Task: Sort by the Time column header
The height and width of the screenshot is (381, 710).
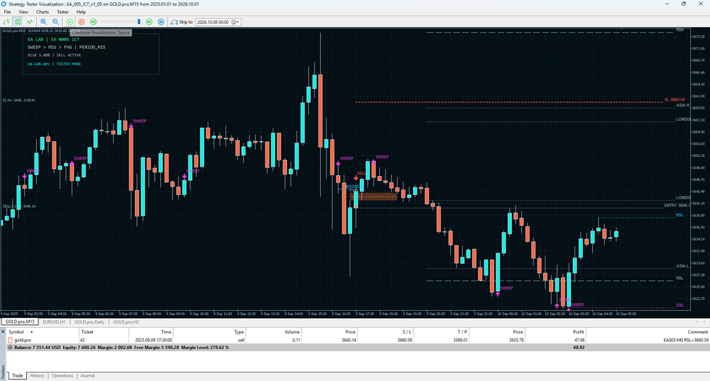Action: click(151, 331)
